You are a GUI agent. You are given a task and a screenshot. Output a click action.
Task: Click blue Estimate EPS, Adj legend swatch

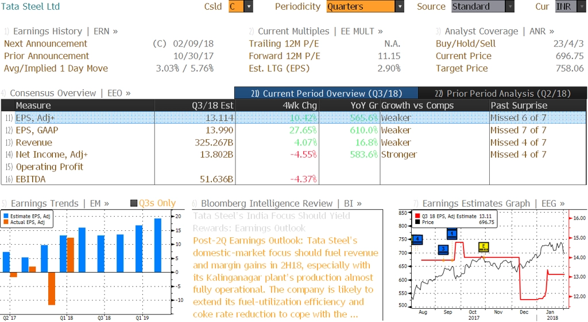coord(6,216)
